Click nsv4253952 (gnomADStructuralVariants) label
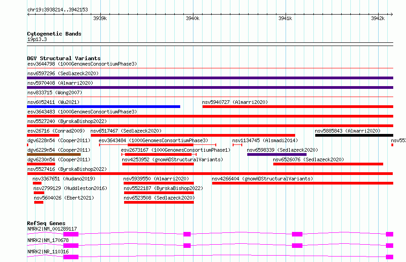The image size is (406, 262). 172,159
